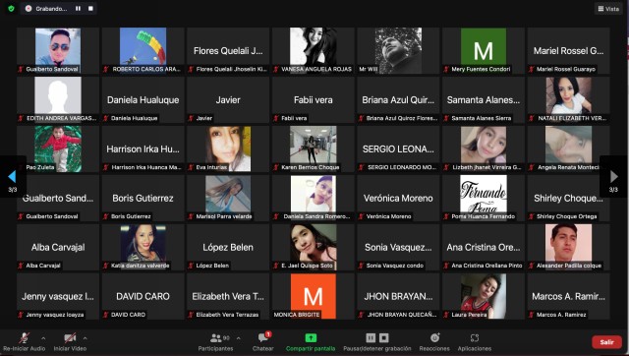Select SERGIO LEONARDO tile
Viewport: 629px width, 356px height.
(x=398, y=148)
